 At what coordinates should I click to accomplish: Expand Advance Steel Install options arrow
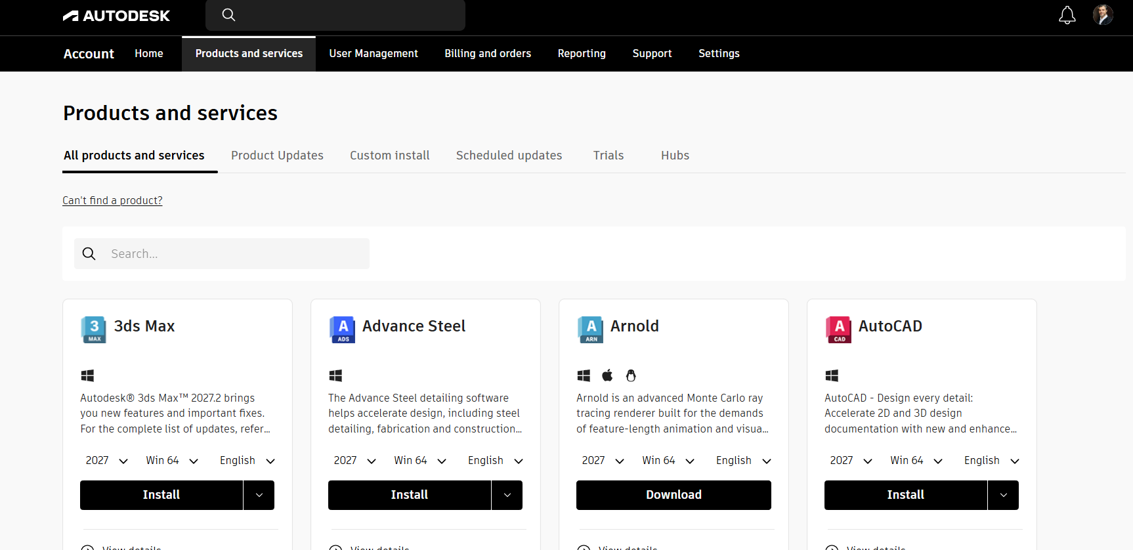coord(507,495)
